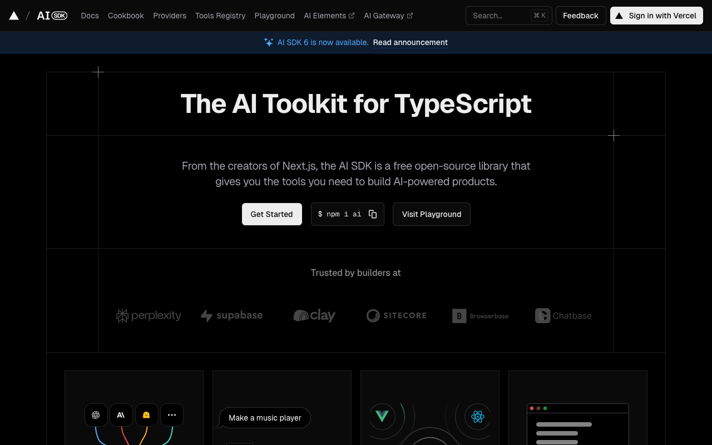Click the Supabase logo
Image resolution: width=712 pixels, height=445 pixels.
(231, 315)
